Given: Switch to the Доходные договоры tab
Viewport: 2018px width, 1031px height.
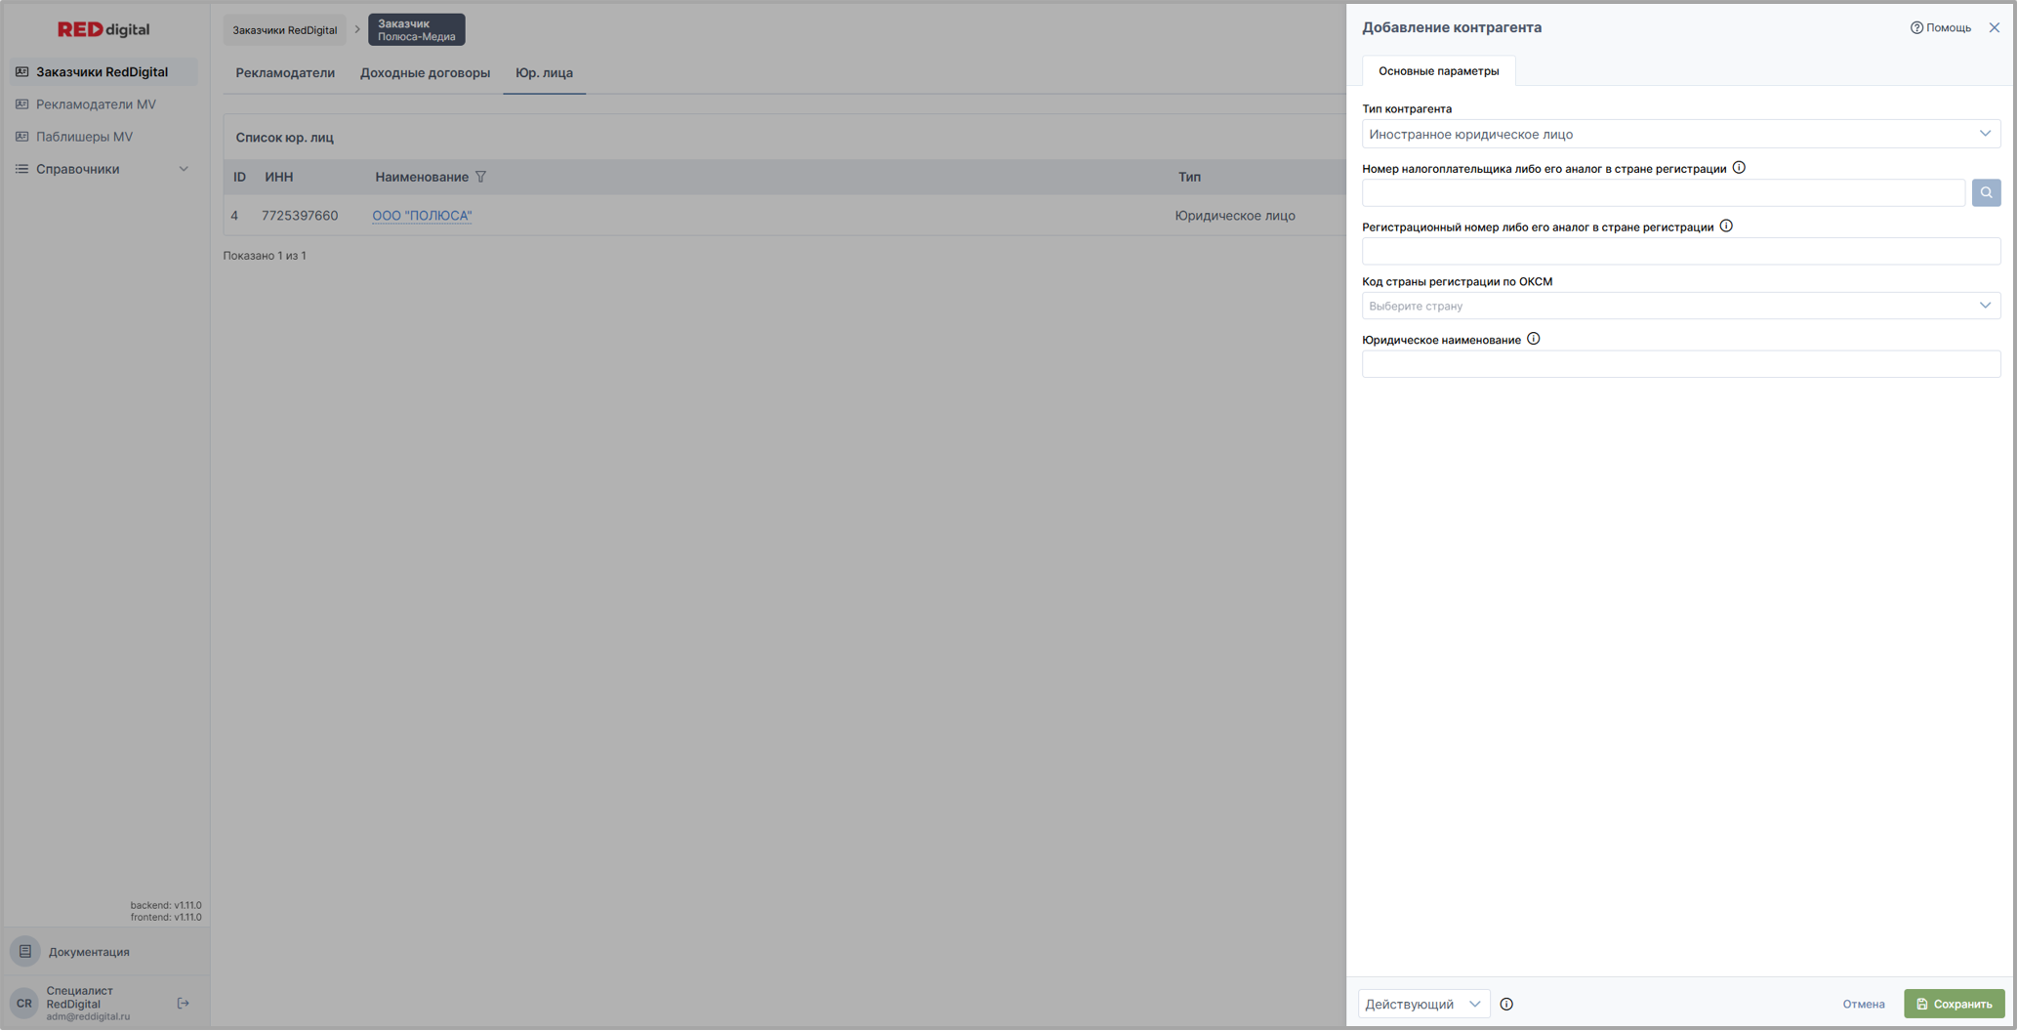Looking at the screenshot, I should (425, 72).
